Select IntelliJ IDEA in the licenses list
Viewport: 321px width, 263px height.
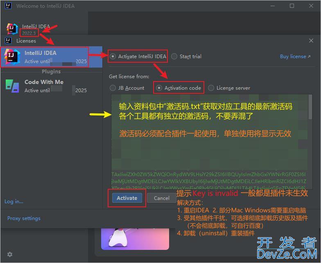point(51,57)
